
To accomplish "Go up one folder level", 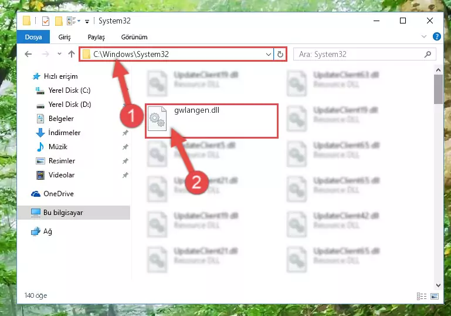I will pos(72,54).
